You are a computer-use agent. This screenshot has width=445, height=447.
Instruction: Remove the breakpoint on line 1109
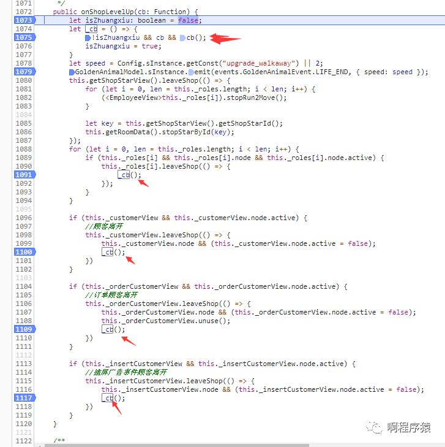[x=24, y=329]
